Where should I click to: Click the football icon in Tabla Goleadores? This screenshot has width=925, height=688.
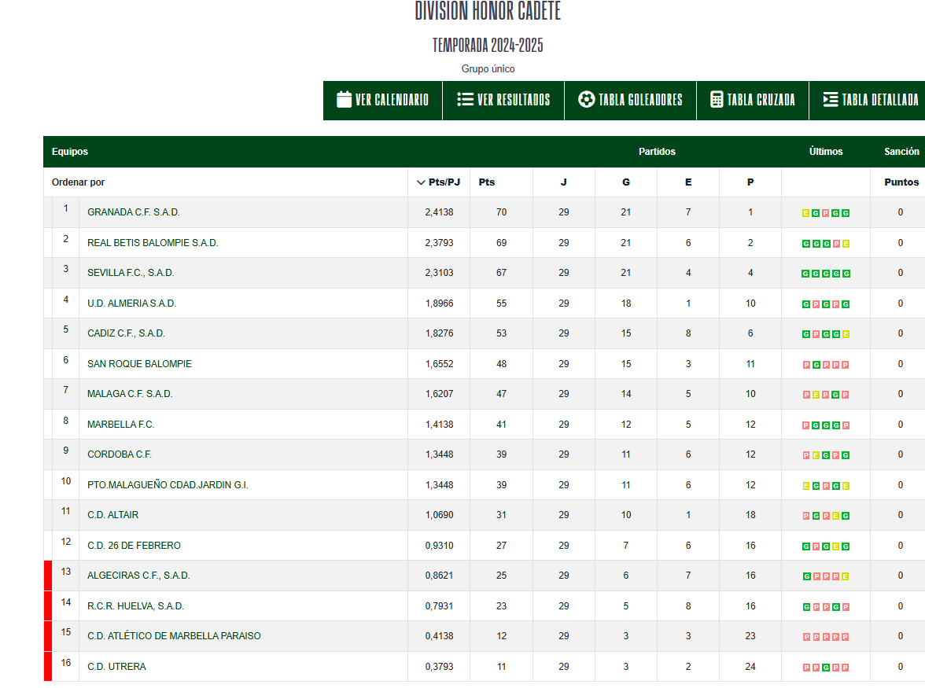[x=587, y=100]
